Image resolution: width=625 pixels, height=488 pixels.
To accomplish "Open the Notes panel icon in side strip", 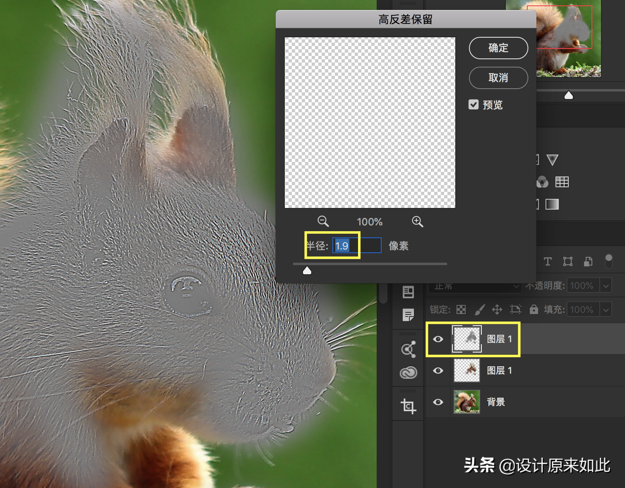I will tap(408, 315).
